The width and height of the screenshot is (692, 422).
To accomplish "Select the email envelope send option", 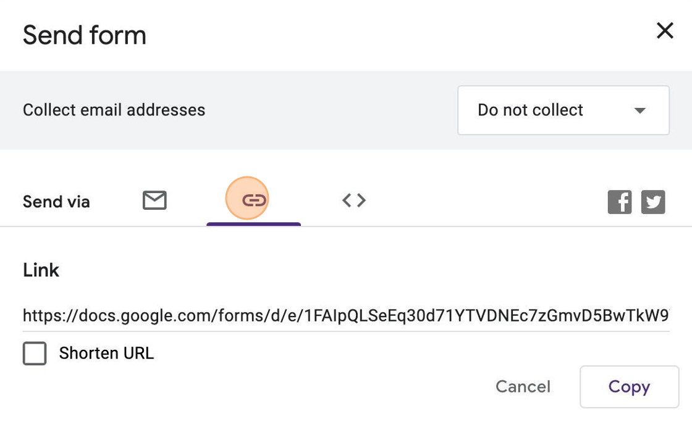I will click(154, 201).
